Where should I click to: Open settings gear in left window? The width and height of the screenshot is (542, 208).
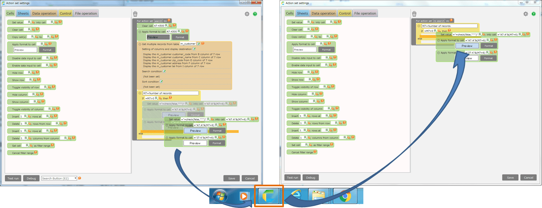(x=247, y=14)
